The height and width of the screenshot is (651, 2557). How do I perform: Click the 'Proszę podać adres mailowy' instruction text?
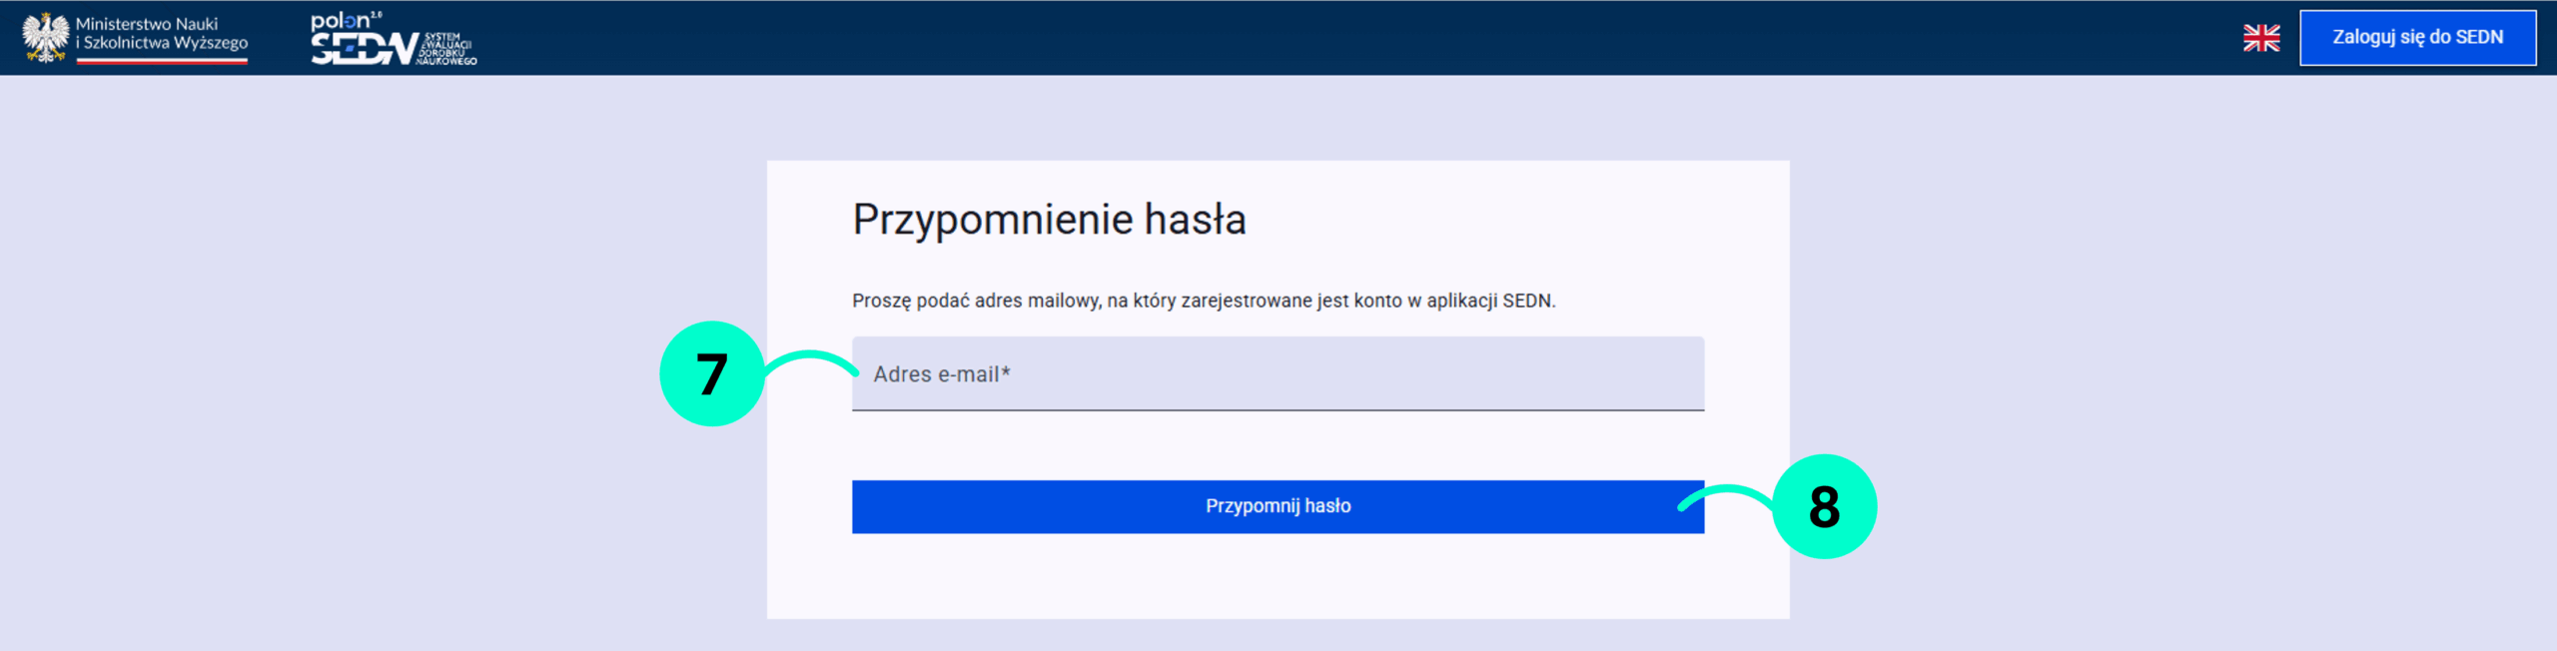[1203, 301]
